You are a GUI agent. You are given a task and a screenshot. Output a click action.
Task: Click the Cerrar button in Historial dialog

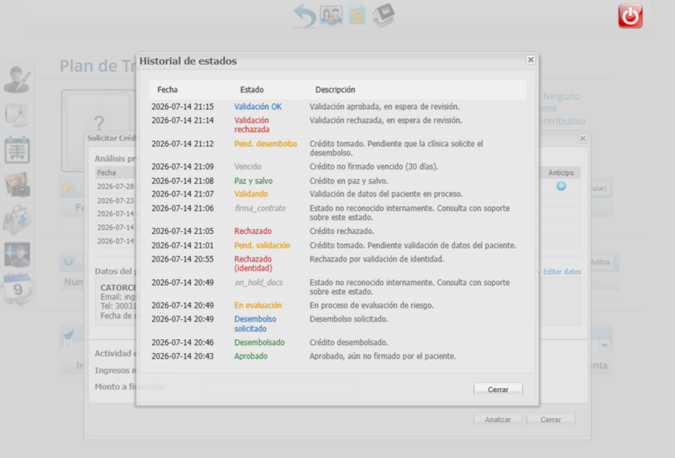click(498, 390)
